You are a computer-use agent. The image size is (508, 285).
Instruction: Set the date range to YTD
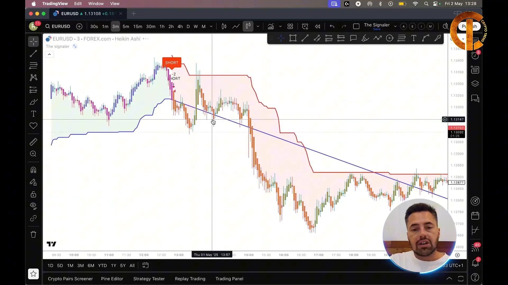(102, 265)
